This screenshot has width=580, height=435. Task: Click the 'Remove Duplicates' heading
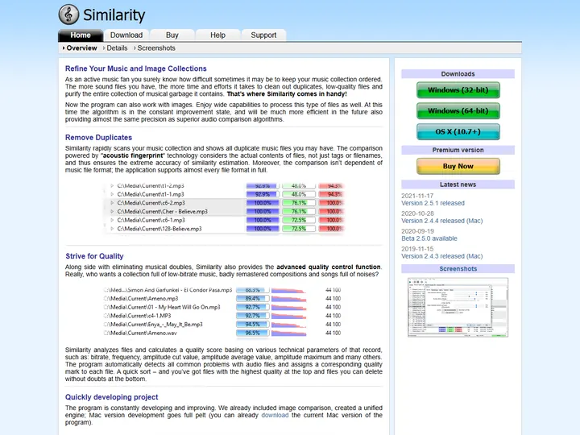tap(98, 137)
